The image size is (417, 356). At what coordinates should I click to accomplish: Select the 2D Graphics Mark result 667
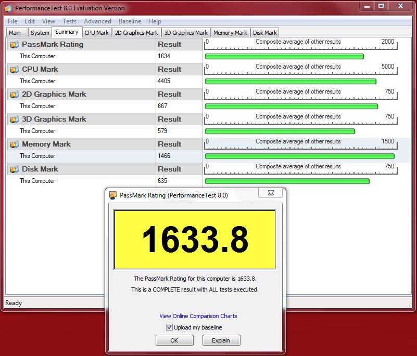tap(162, 106)
